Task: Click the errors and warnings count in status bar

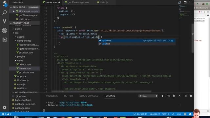Action: [7, 114]
